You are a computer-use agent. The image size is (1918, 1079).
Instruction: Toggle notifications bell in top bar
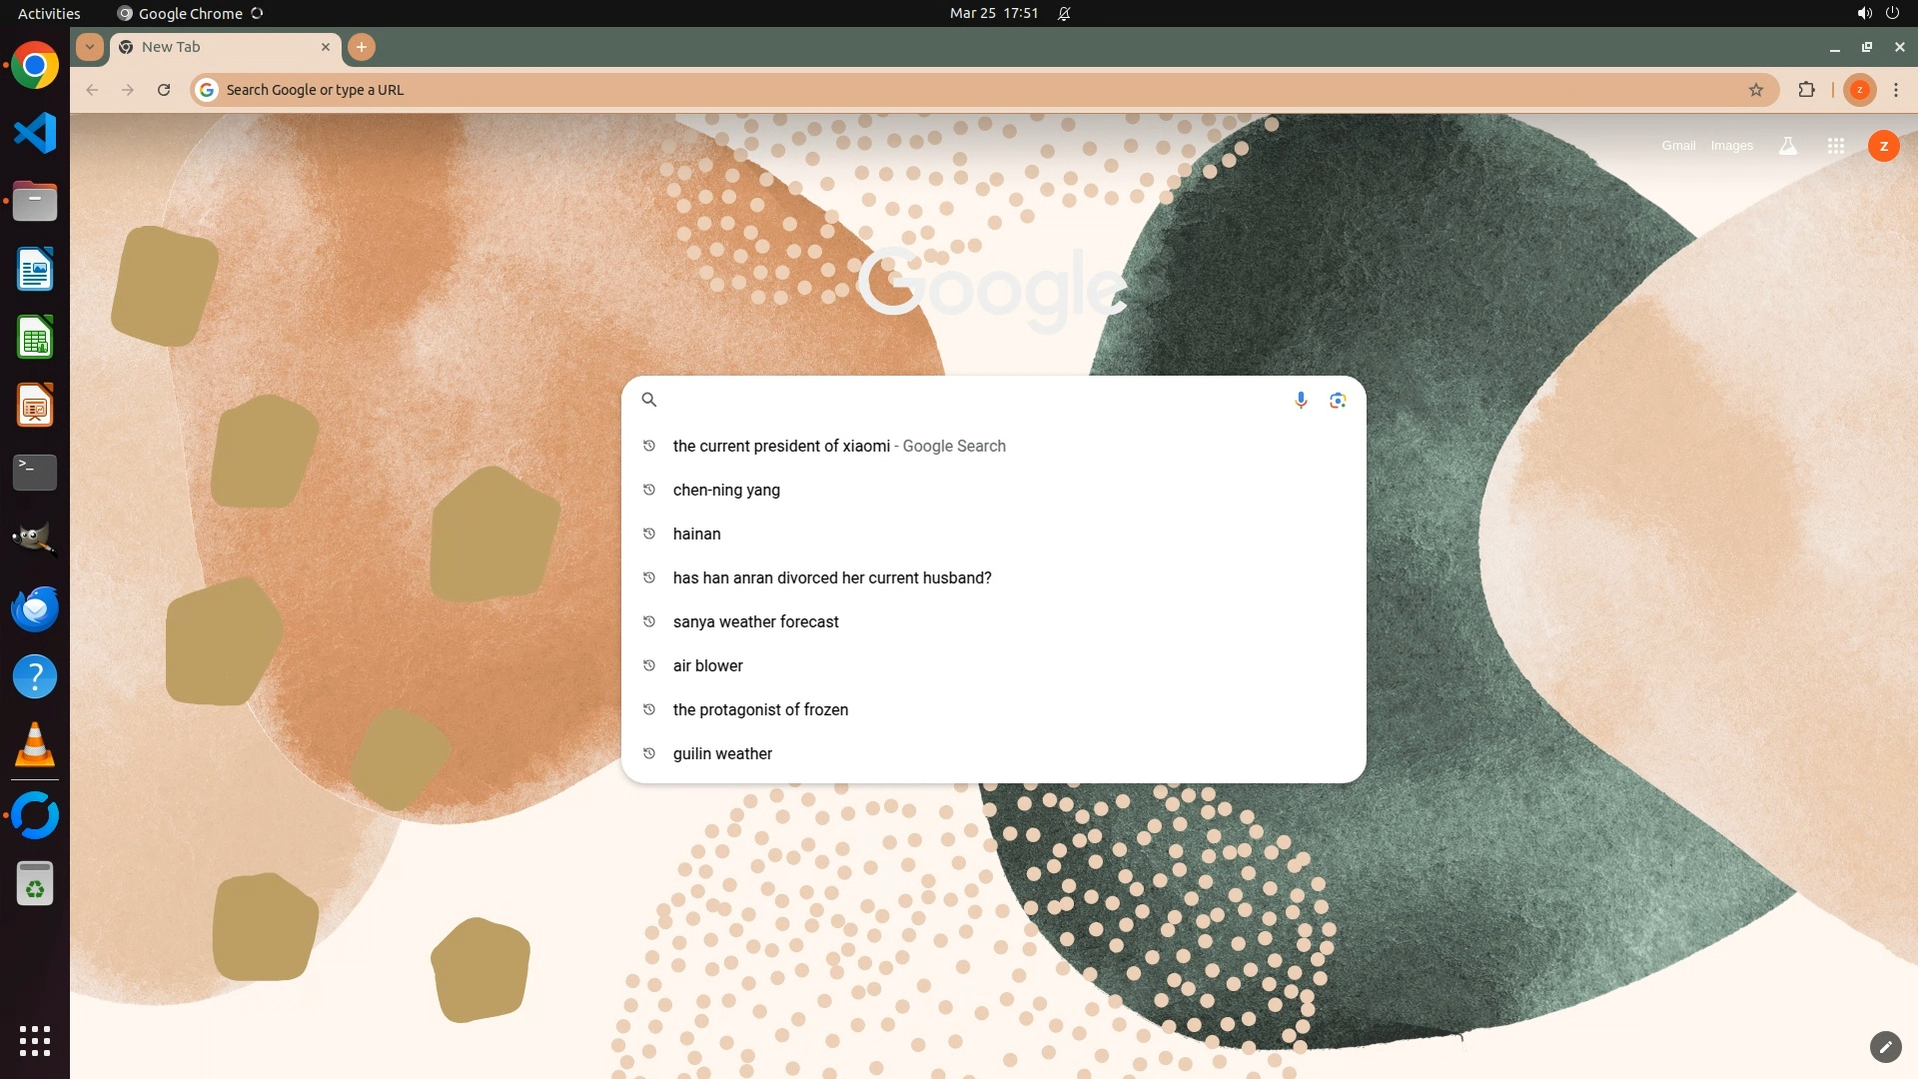[x=1064, y=13]
